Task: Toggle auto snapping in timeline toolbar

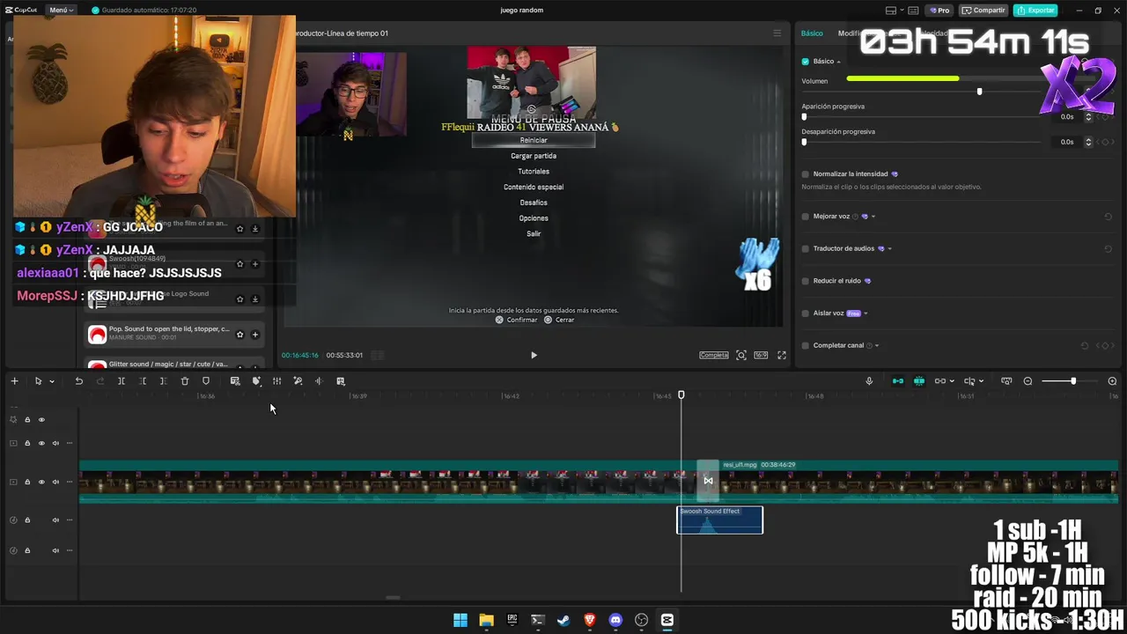Action: (x=919, y=381)
